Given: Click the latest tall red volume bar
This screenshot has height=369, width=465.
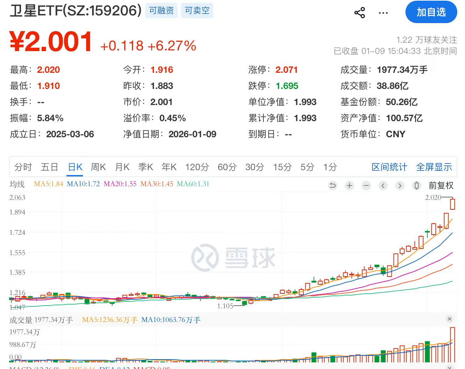Looking at the screenshot, I should point(452,344).
